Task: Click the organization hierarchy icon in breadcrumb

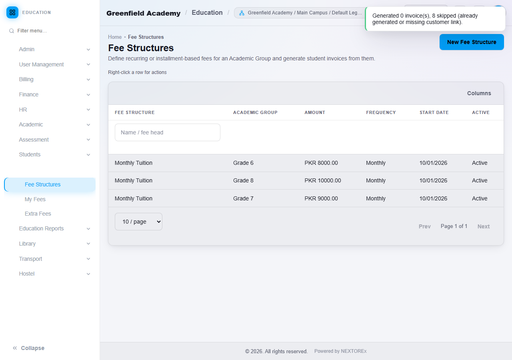Action: click(242, 13)
